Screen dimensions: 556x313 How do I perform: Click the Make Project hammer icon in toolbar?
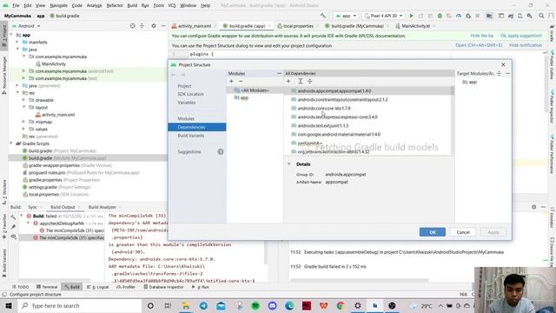323,16
